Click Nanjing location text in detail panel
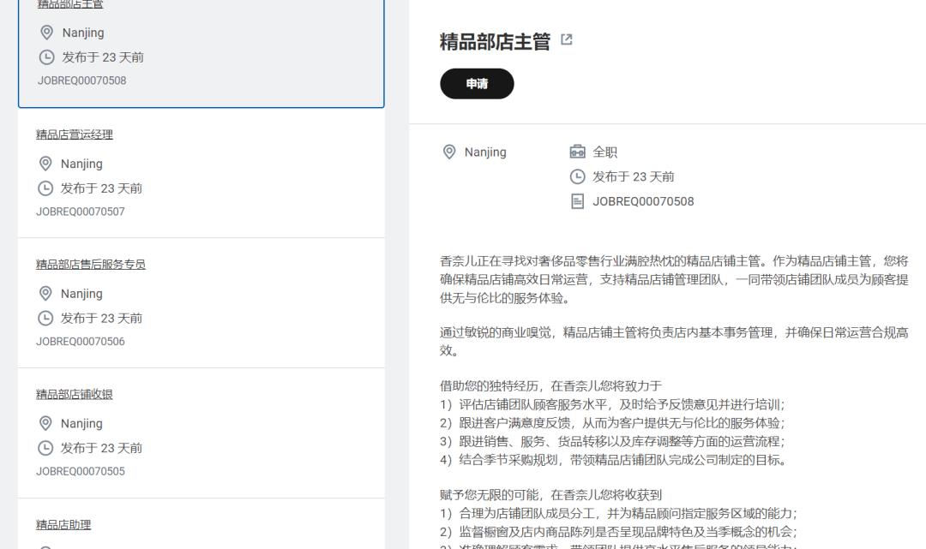The width and height of the screenshot is (926, 549). tap(485, 152)
